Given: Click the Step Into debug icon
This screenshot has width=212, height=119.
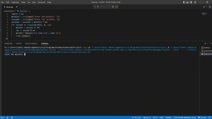Looking at the screenshot, I should 105,7.
